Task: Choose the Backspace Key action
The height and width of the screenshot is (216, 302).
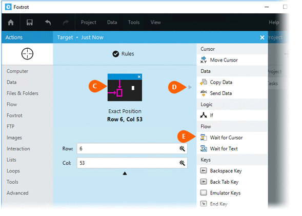Action: click(x=232, y=171)
